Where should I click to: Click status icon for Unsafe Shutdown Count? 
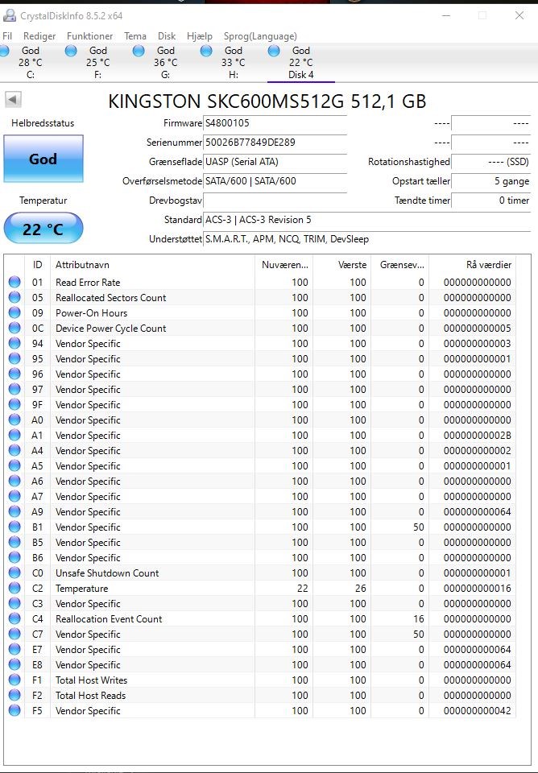point(14,573)
